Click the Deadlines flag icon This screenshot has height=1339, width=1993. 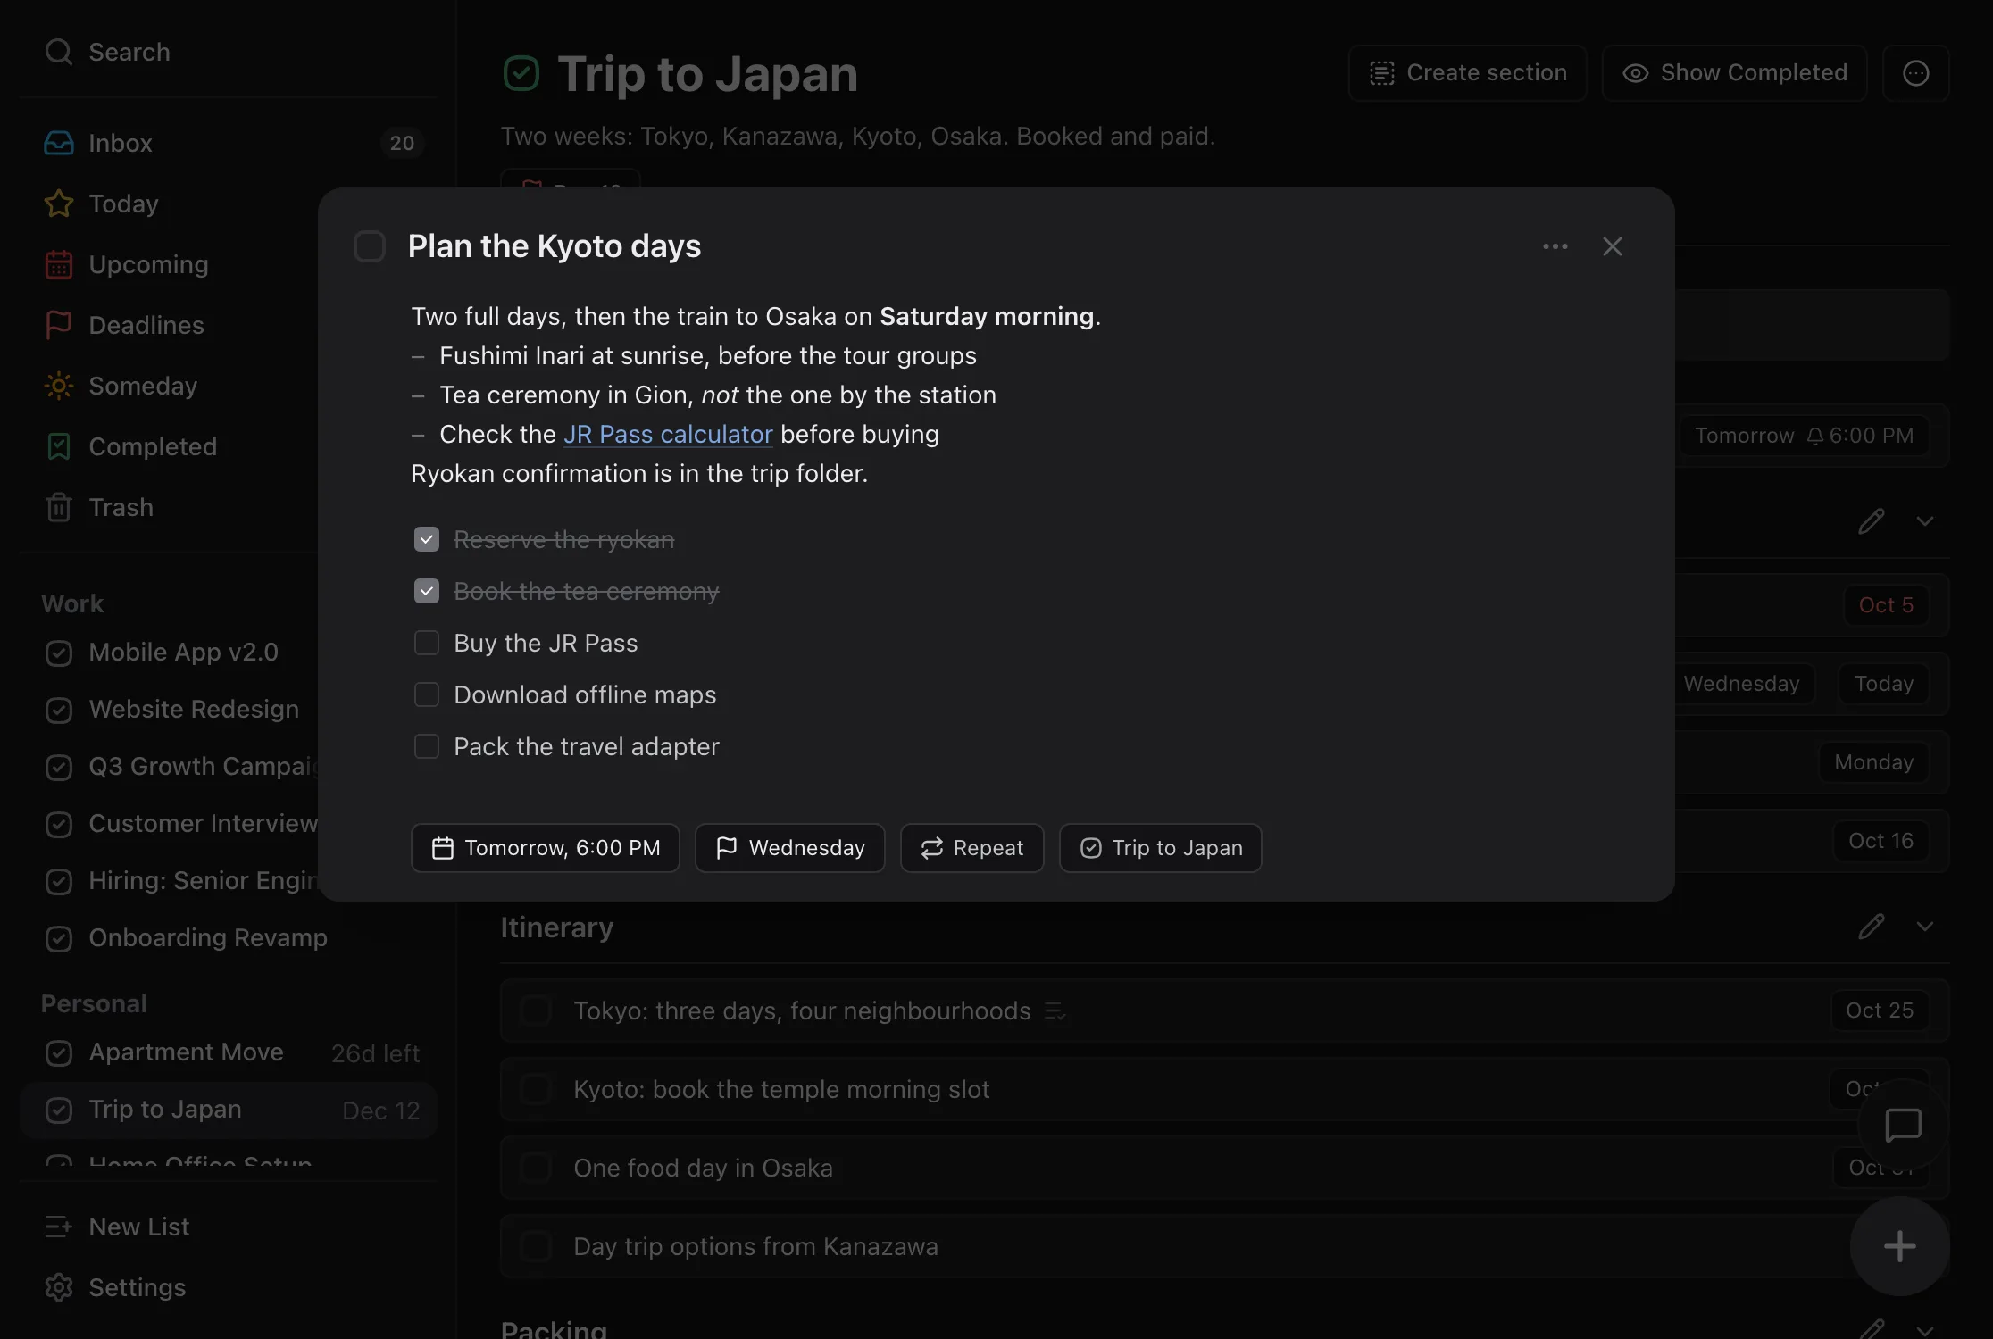[x=59, y=325]
